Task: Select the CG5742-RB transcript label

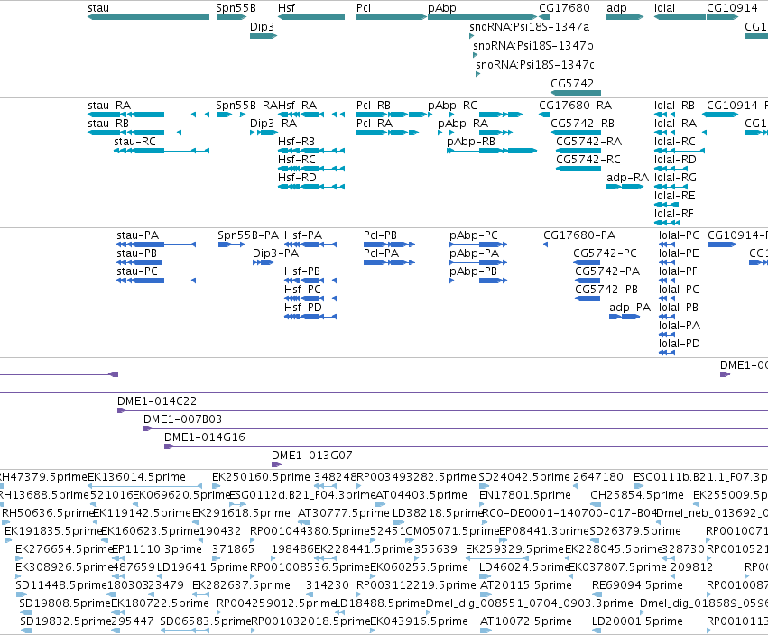Action: [x=582, y=124]
